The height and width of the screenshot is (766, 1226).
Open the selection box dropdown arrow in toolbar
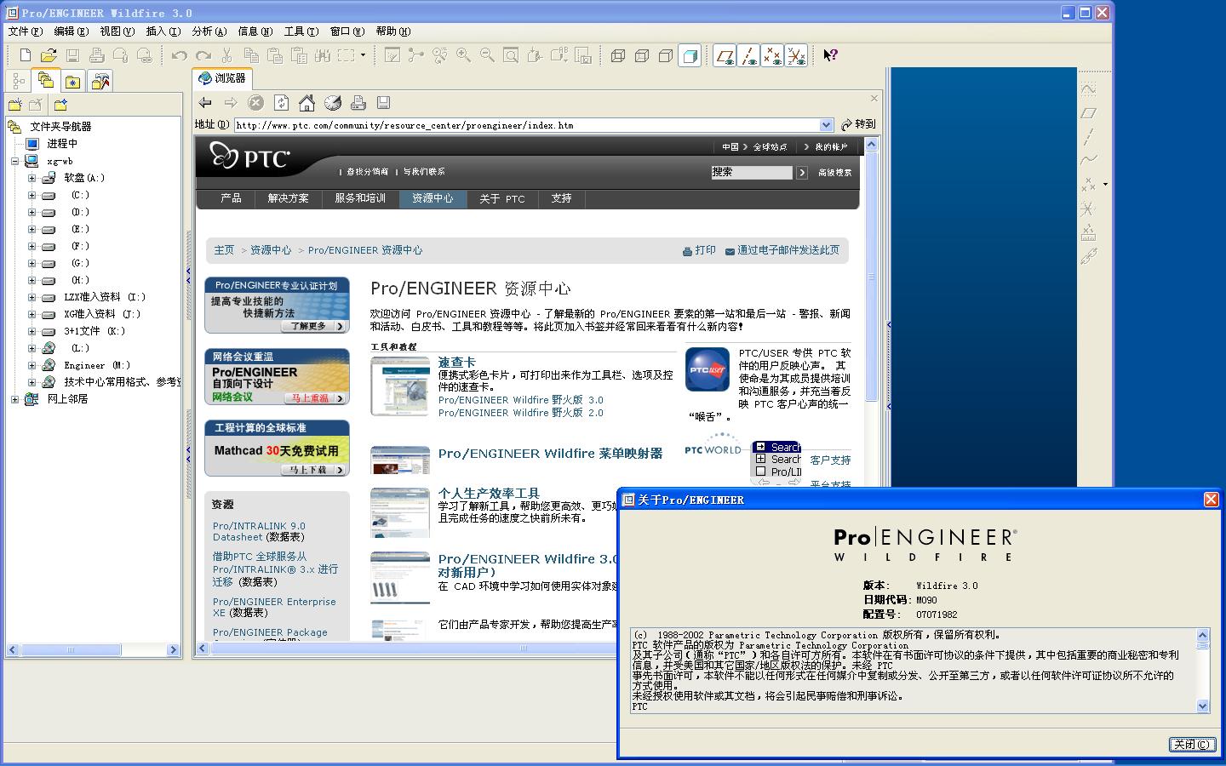[363, 55]
